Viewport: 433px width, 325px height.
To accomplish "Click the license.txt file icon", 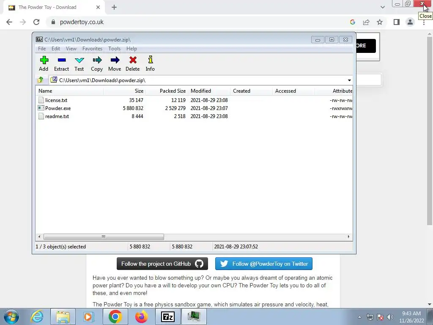I will click(x=41, y=100).
